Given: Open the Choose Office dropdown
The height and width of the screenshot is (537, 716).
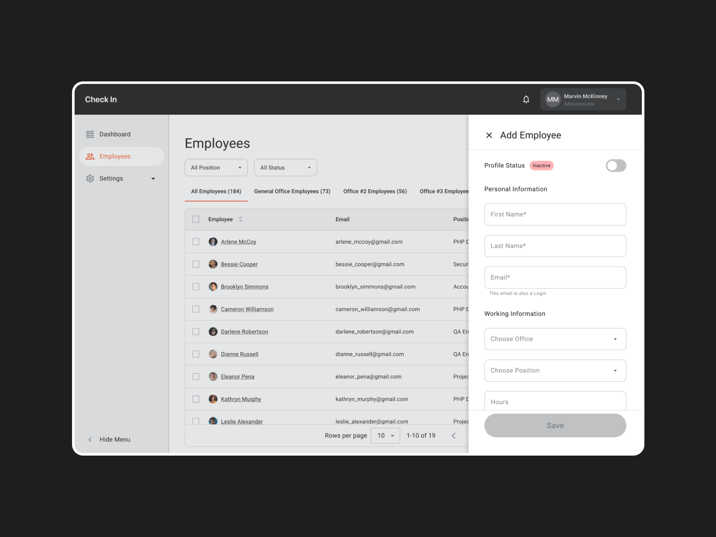Looking at the screenshot, I should (x=555, y=339).
